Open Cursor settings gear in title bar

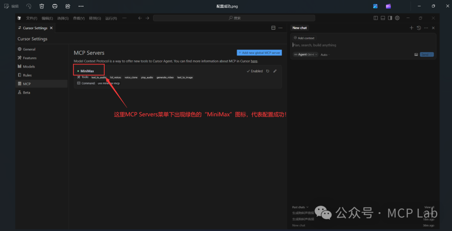397,18
